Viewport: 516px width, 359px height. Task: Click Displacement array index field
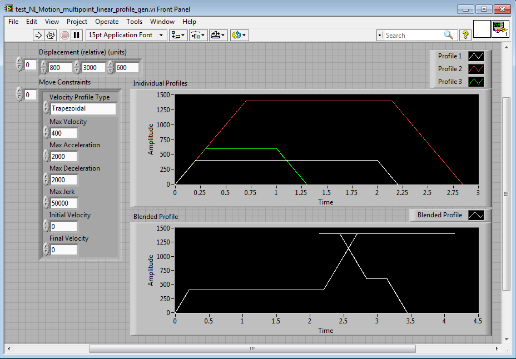(30, 65)
